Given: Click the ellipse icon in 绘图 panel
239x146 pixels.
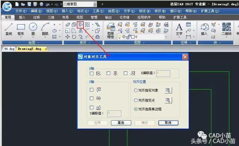Looking at the screenshot, I should 55,31.
